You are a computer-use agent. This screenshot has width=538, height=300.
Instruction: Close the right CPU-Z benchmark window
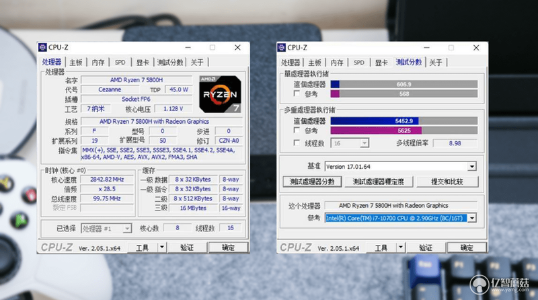[476, 47]
